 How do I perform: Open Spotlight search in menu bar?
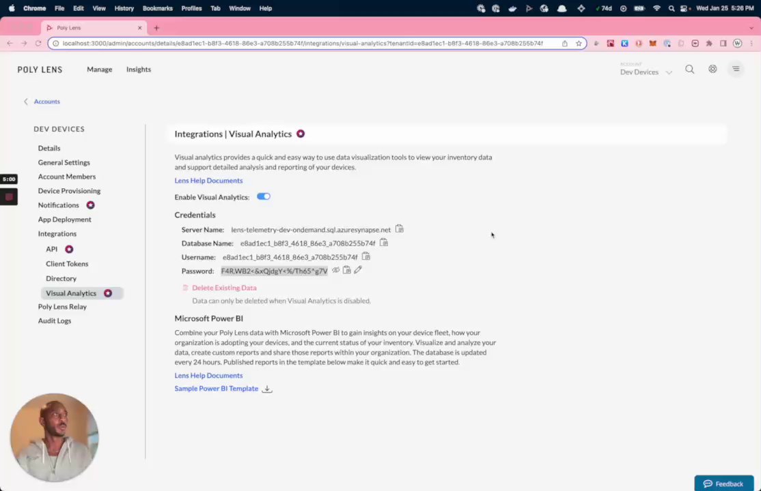[x=672, y=8]
